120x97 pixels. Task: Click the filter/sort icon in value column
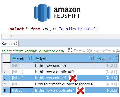tap(116, 58)
